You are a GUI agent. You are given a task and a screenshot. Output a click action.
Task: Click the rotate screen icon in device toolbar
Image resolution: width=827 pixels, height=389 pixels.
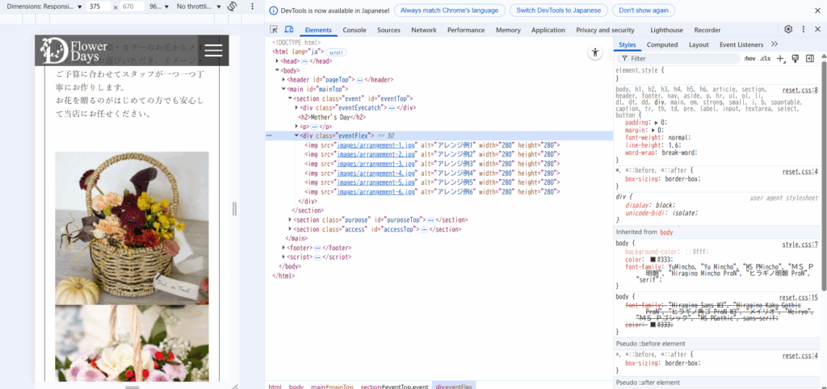232,6
